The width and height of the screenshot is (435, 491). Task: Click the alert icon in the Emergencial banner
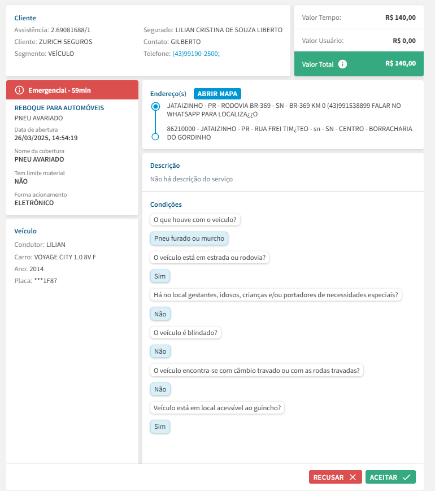[20, 90]
